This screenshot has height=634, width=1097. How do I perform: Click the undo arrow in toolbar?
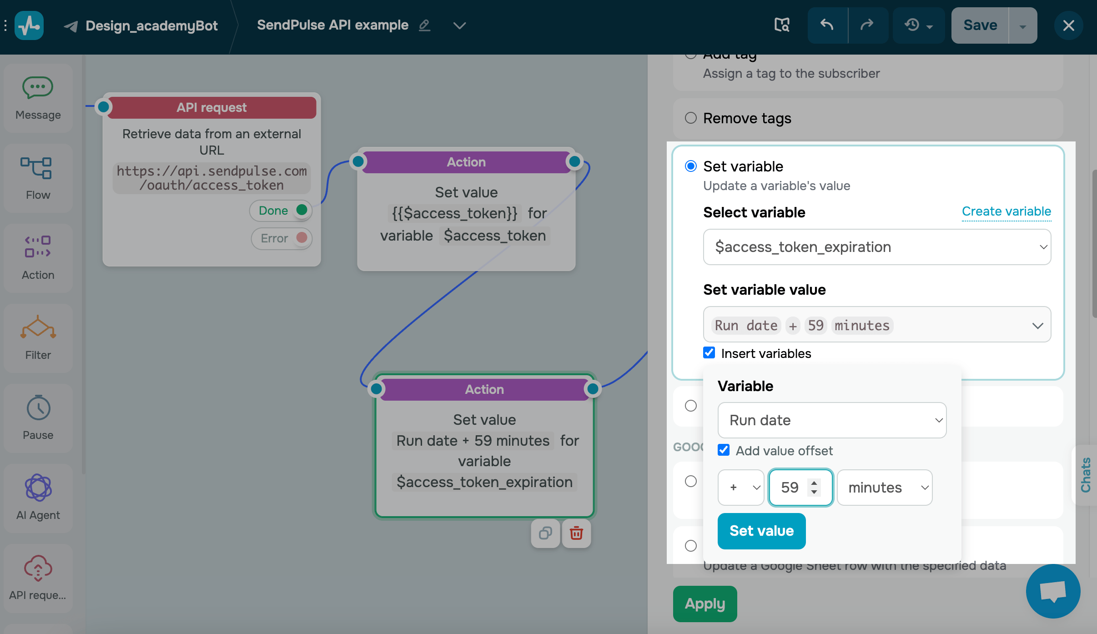point(827,25)
